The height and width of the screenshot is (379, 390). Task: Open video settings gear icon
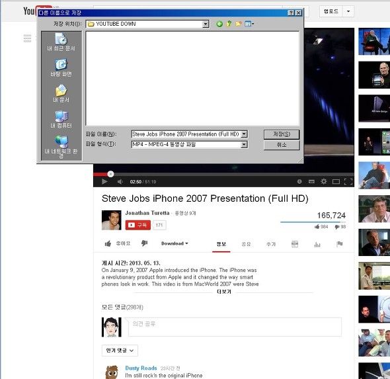(324, 181)
